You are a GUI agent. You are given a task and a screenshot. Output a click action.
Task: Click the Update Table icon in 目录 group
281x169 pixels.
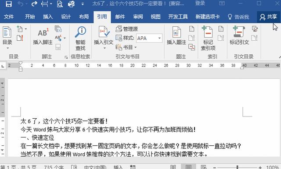(20, 38)
